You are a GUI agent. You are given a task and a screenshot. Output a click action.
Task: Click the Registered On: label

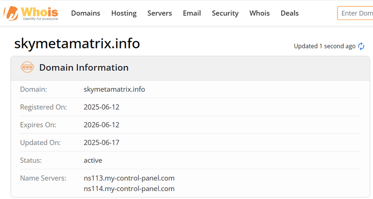coord(43,107)
